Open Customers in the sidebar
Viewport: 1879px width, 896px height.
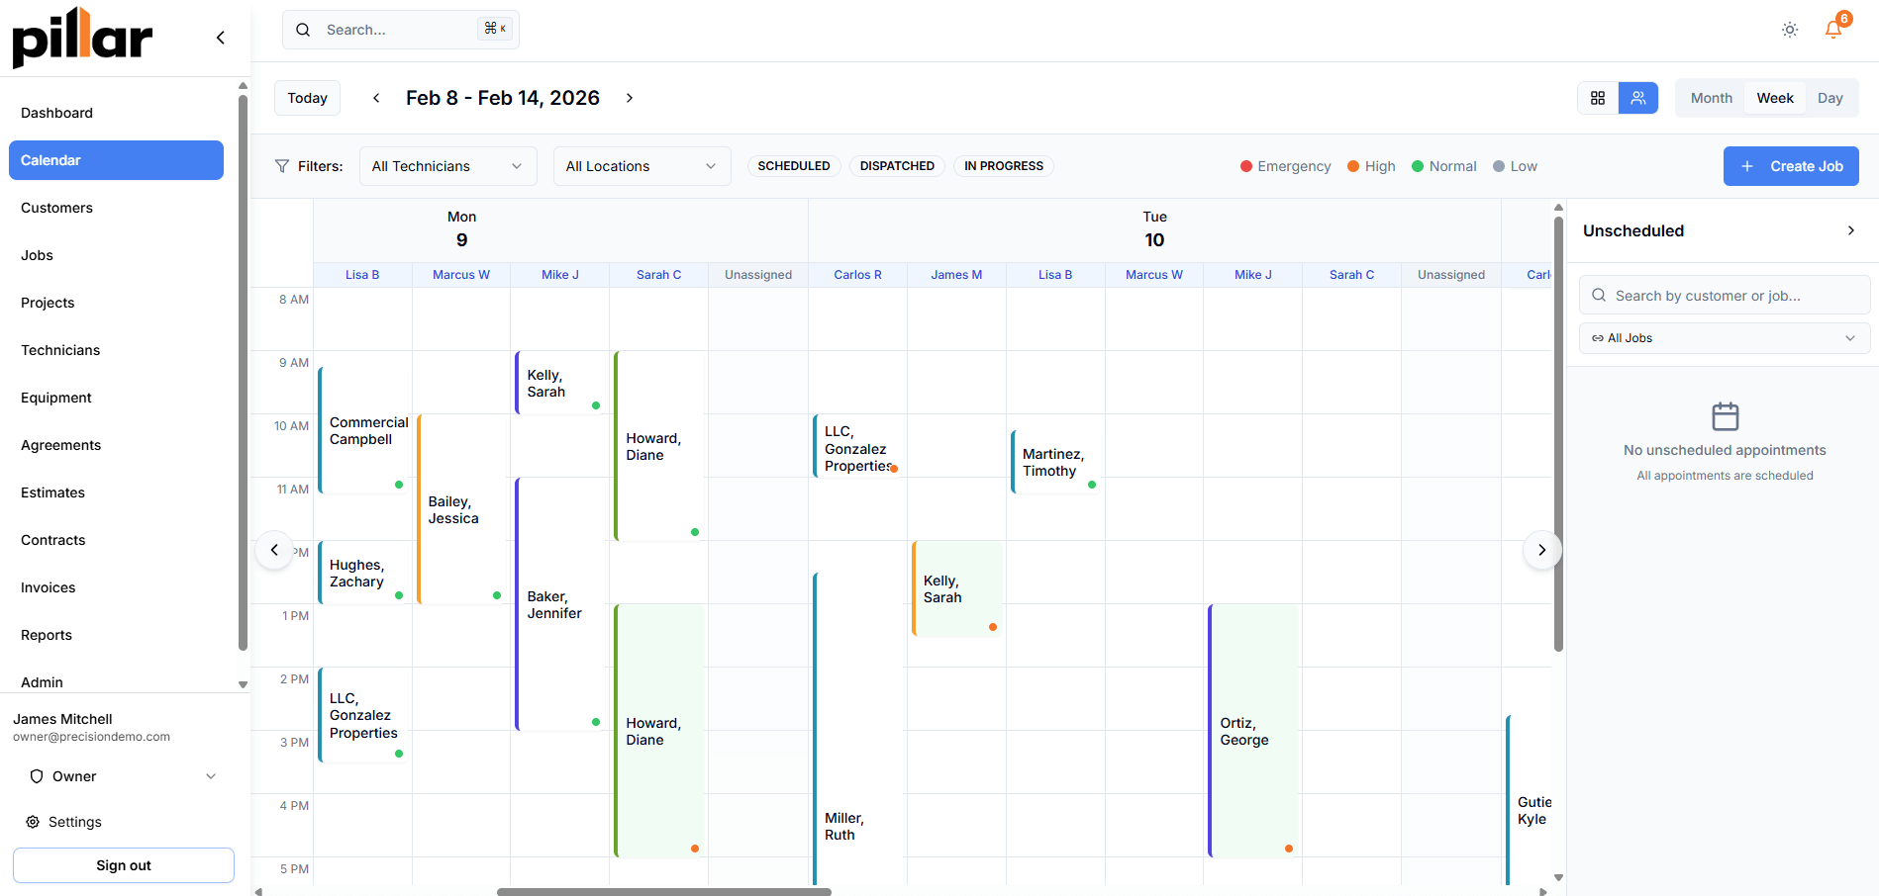56,208
